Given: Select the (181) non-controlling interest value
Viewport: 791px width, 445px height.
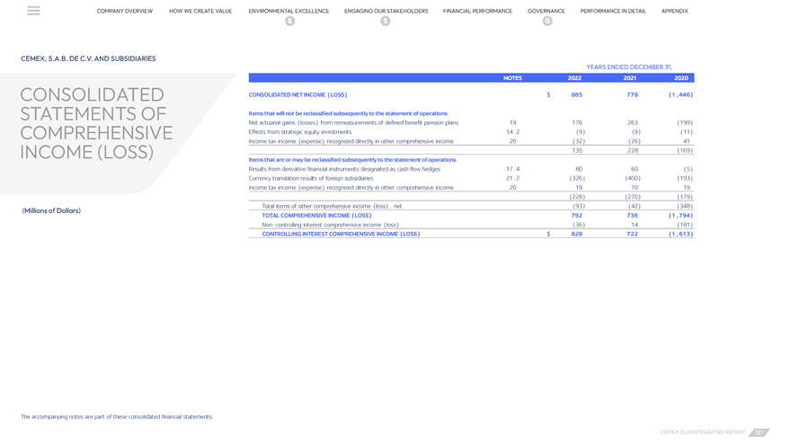Looking at the screenshot, I should [685, 225].
